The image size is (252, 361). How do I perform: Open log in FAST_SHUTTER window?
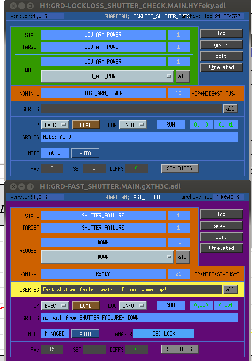[x=221, y=214]
